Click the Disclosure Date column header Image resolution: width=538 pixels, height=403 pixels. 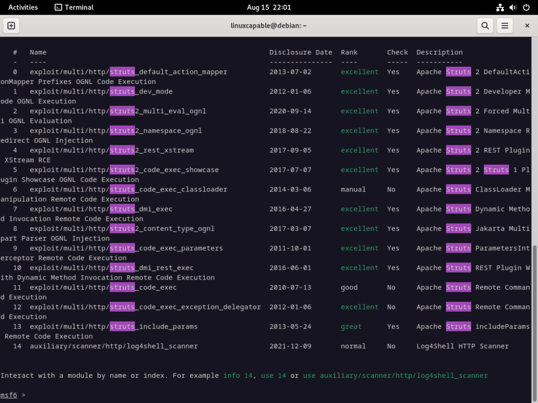coord(301,52)
